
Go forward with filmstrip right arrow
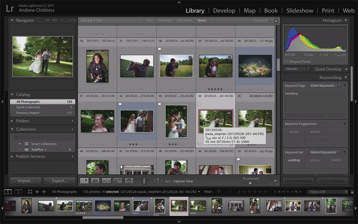44,192
